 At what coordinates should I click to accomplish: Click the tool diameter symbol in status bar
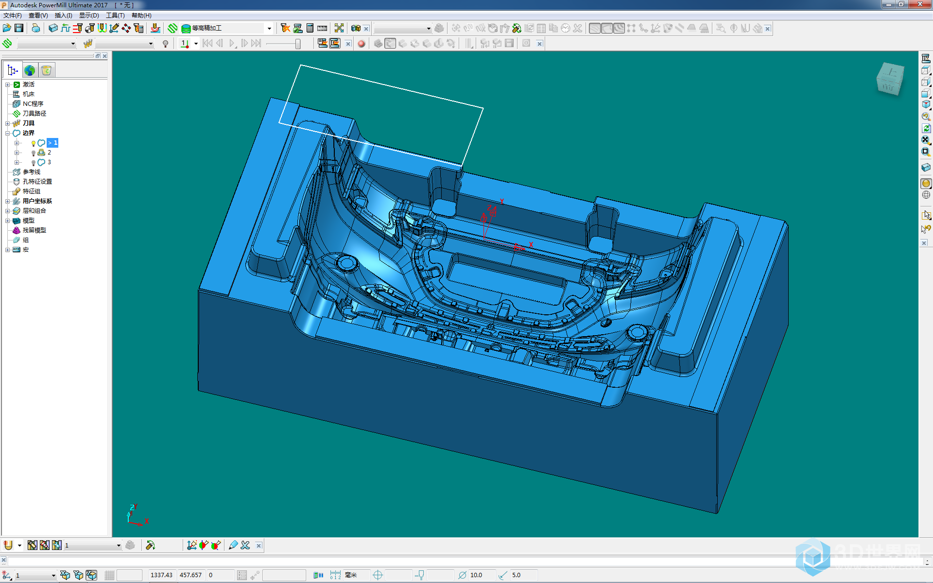(462, 575)
